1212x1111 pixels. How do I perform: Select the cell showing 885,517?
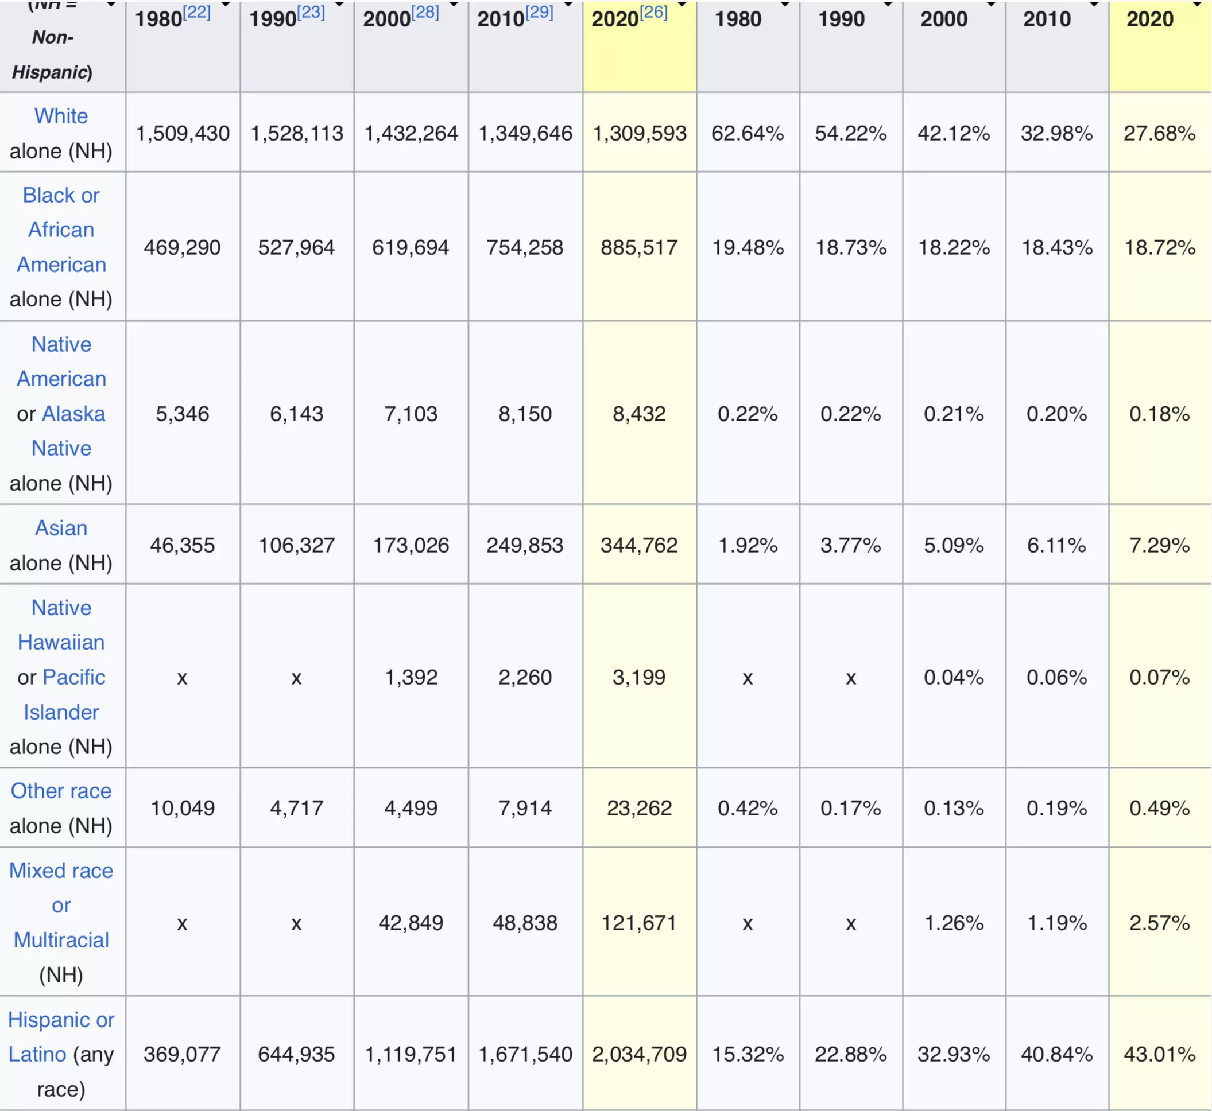(640, 247)
